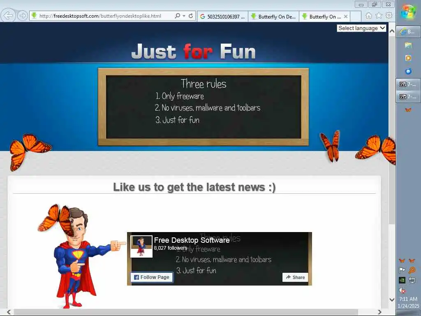Click the horizontal scrollbar right arrow

(x=379, y=312)
